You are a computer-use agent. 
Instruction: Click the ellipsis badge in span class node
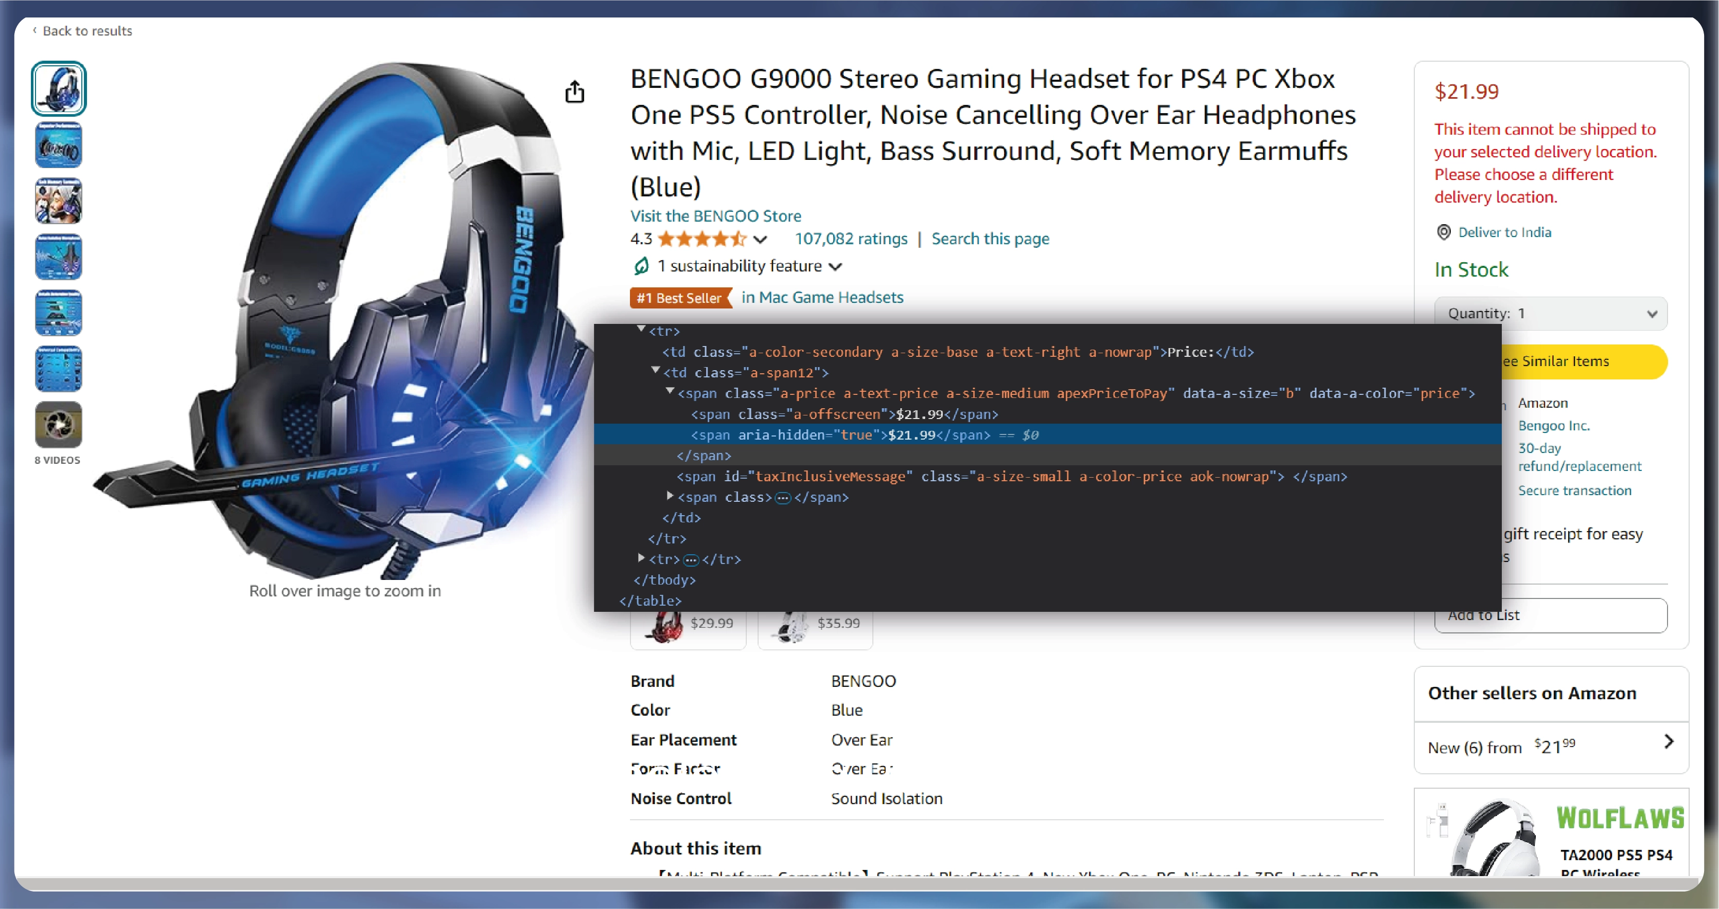(x=783, y=498)
